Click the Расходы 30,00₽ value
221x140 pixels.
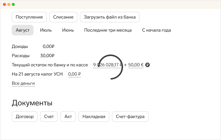47,56
